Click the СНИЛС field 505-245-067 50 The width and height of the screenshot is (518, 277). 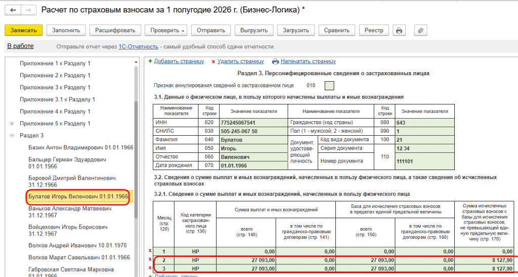(254, 131)
